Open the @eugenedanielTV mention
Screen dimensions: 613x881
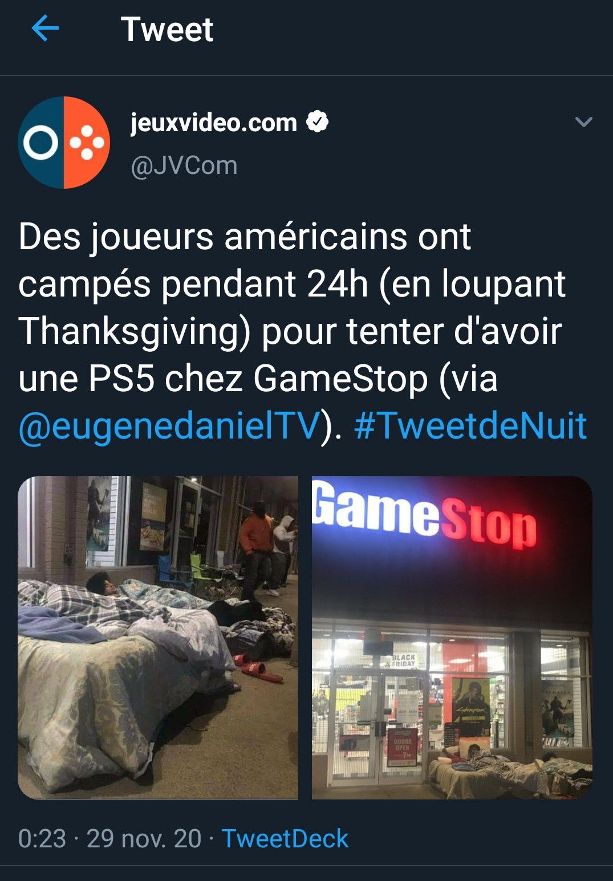[x=169, y=425]
